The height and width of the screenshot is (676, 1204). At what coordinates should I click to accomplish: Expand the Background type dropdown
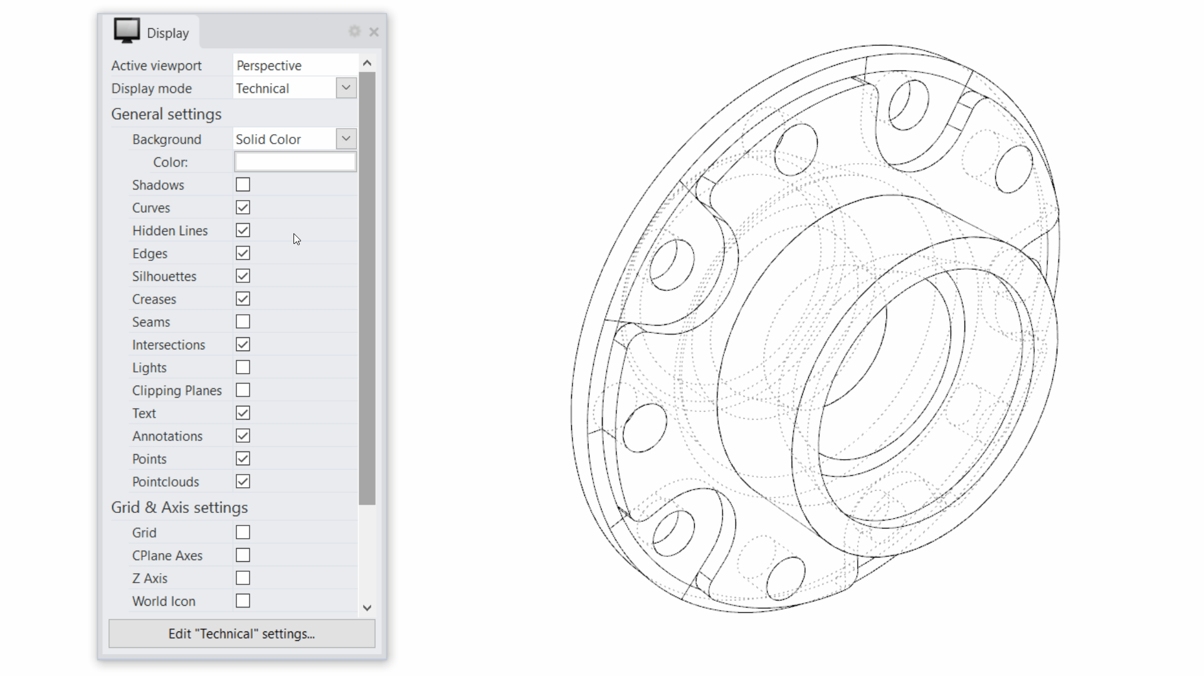[346, 139]
